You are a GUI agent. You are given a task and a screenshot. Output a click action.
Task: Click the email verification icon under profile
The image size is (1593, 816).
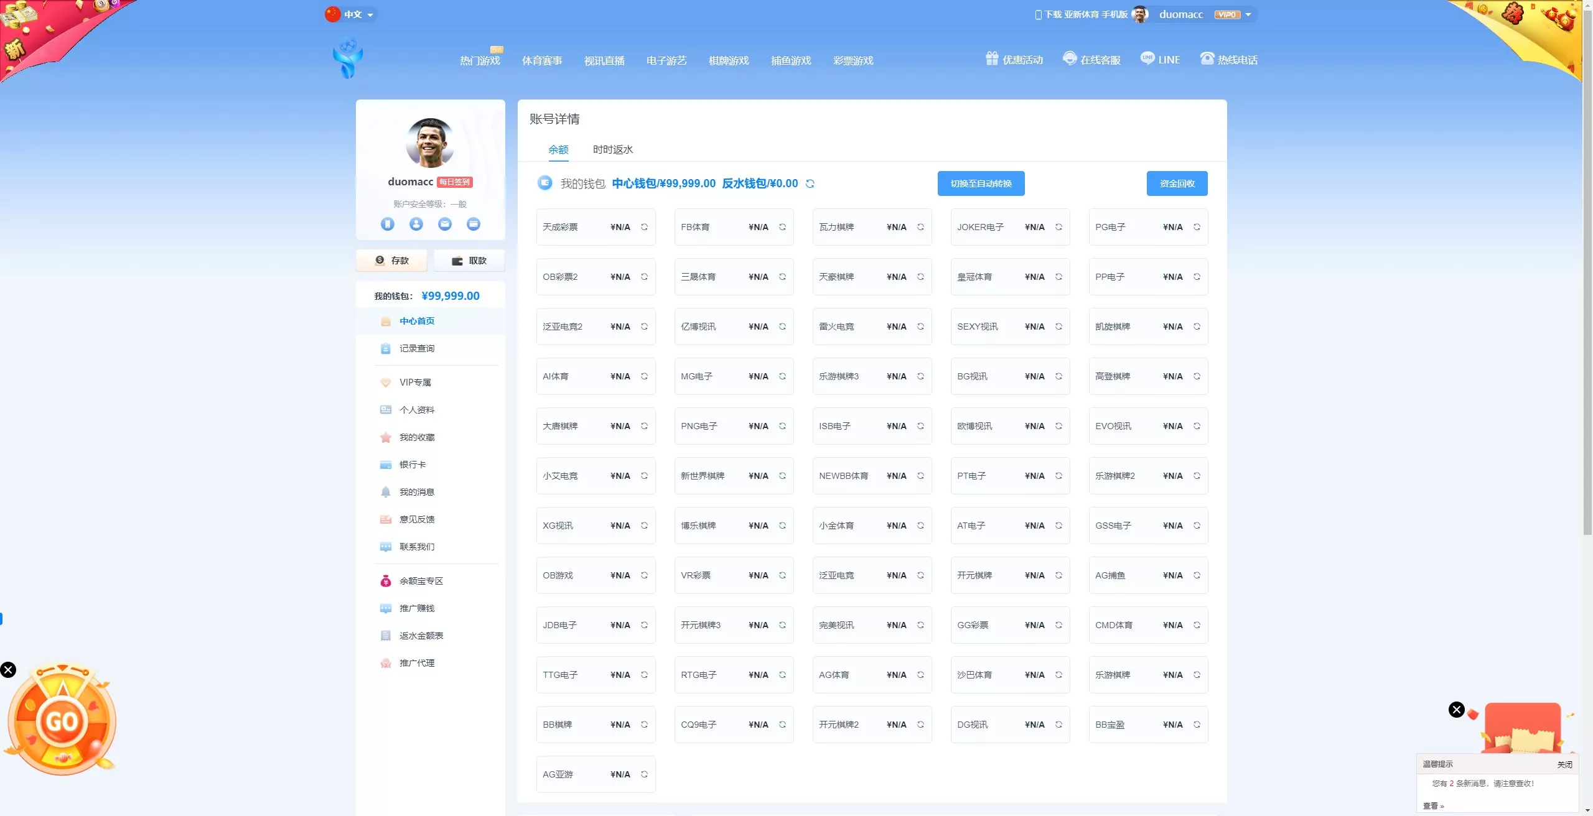tap(445, 224)
